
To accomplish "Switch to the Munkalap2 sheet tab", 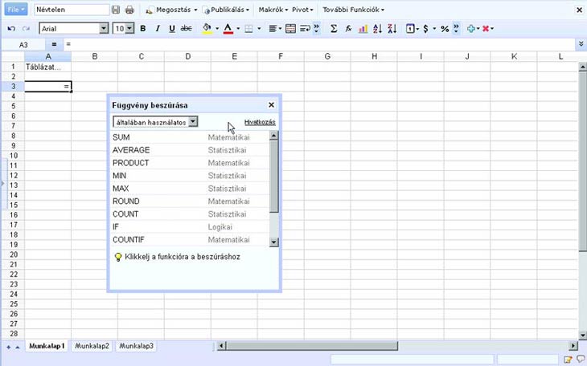I will point(92,346).
